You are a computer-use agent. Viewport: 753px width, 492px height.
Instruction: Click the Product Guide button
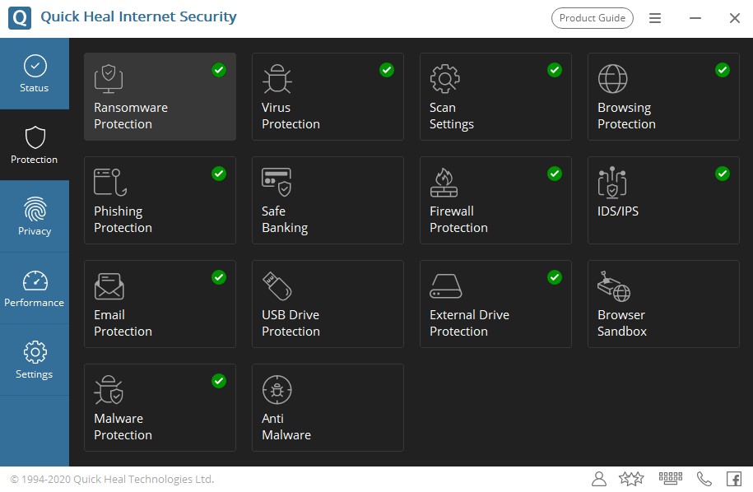point(593,18)
